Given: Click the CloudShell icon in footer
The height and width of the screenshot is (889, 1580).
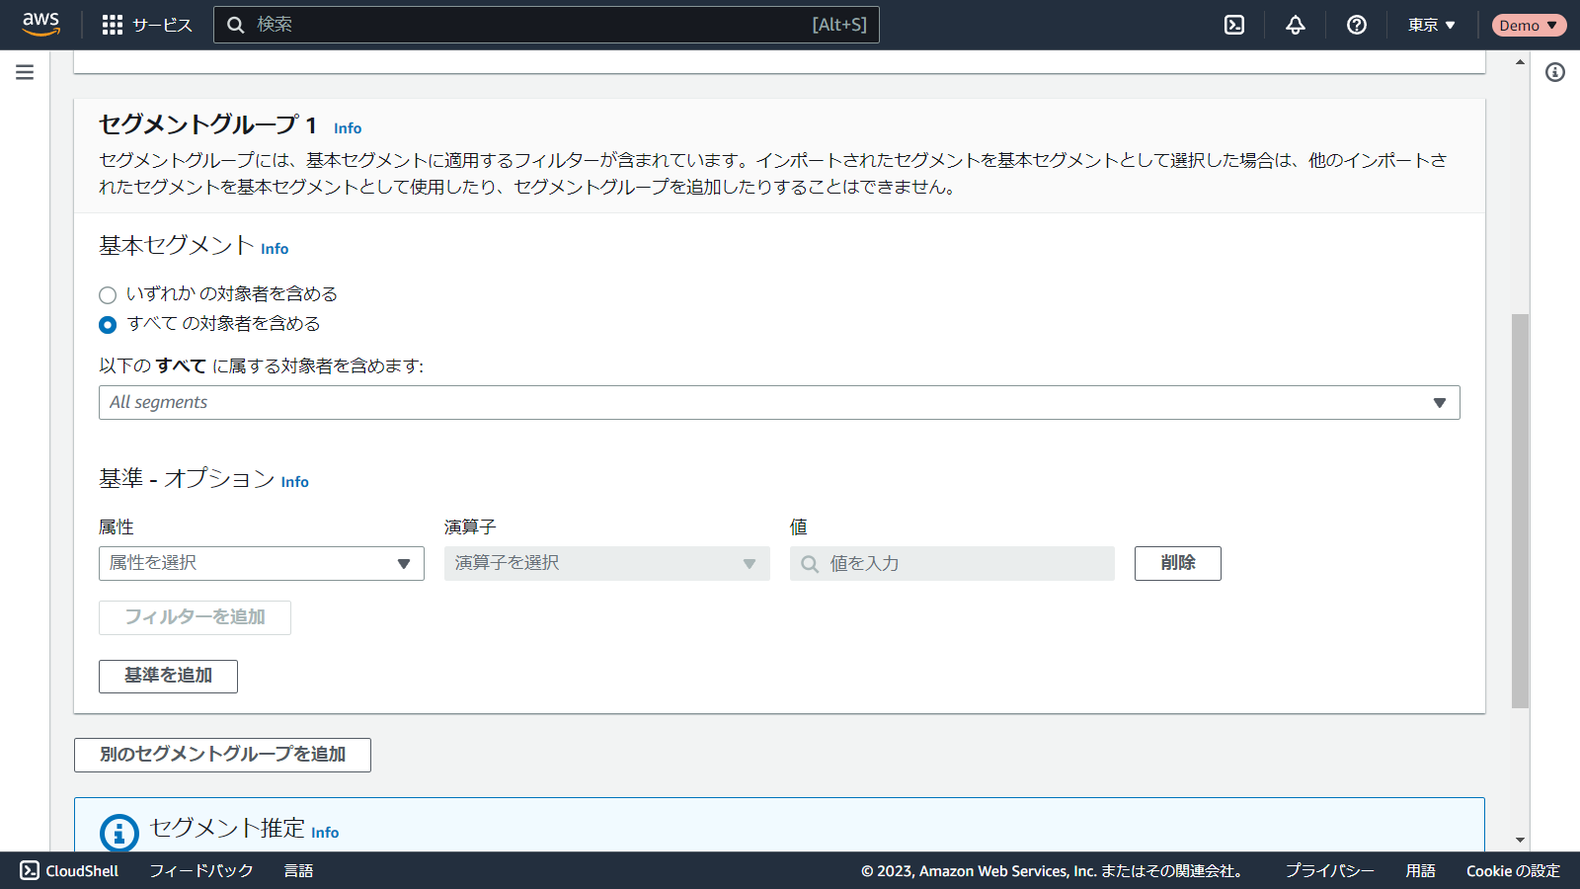Looking at the screenshot, I should pos(30,870).
